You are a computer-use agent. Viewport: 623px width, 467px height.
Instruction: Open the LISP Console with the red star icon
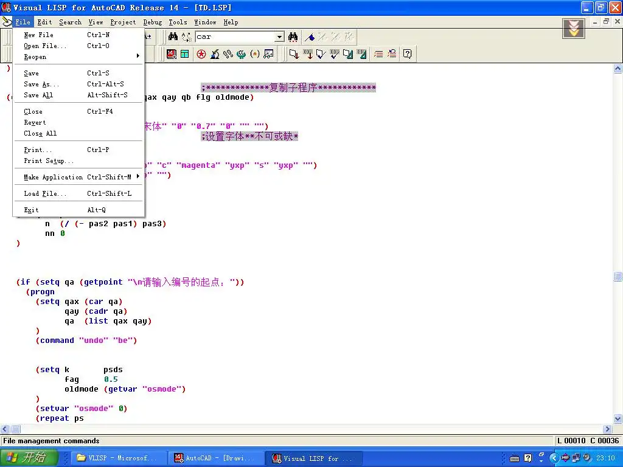click(201, 54)
